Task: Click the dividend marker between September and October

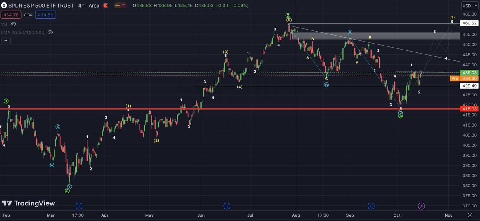Action: (x=371, y=206)
